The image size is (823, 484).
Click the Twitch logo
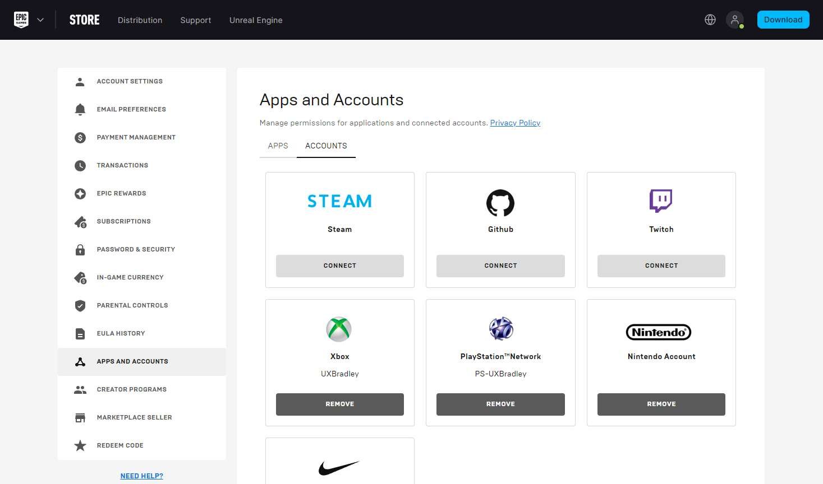pos(661,201)
